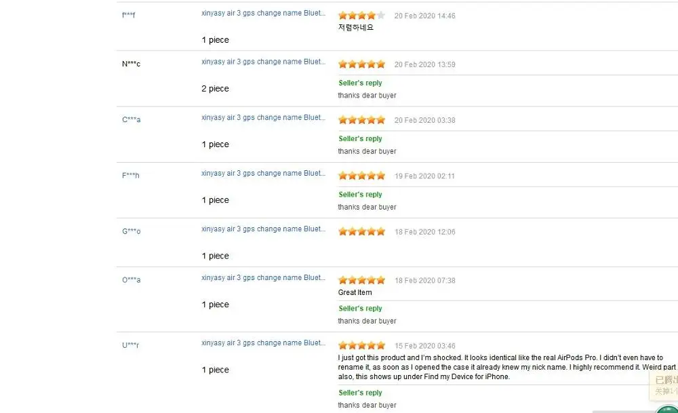The width and height of the screenshot is (678, 413).
Task: Open product link beside reviewer C***a
Action: point(263,117)
